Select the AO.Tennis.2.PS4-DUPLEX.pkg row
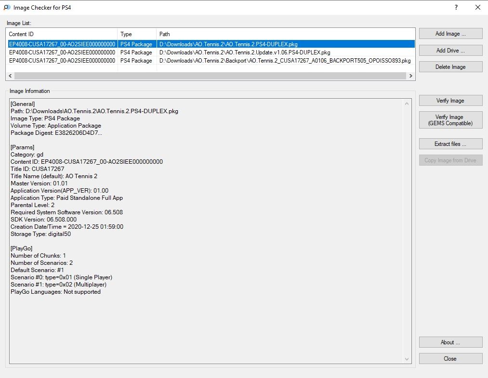Screen dimensions: 488x378 pyautogui.click(x=211, y=44)
